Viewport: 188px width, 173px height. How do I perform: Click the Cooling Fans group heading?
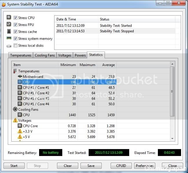tap(28, 109)
